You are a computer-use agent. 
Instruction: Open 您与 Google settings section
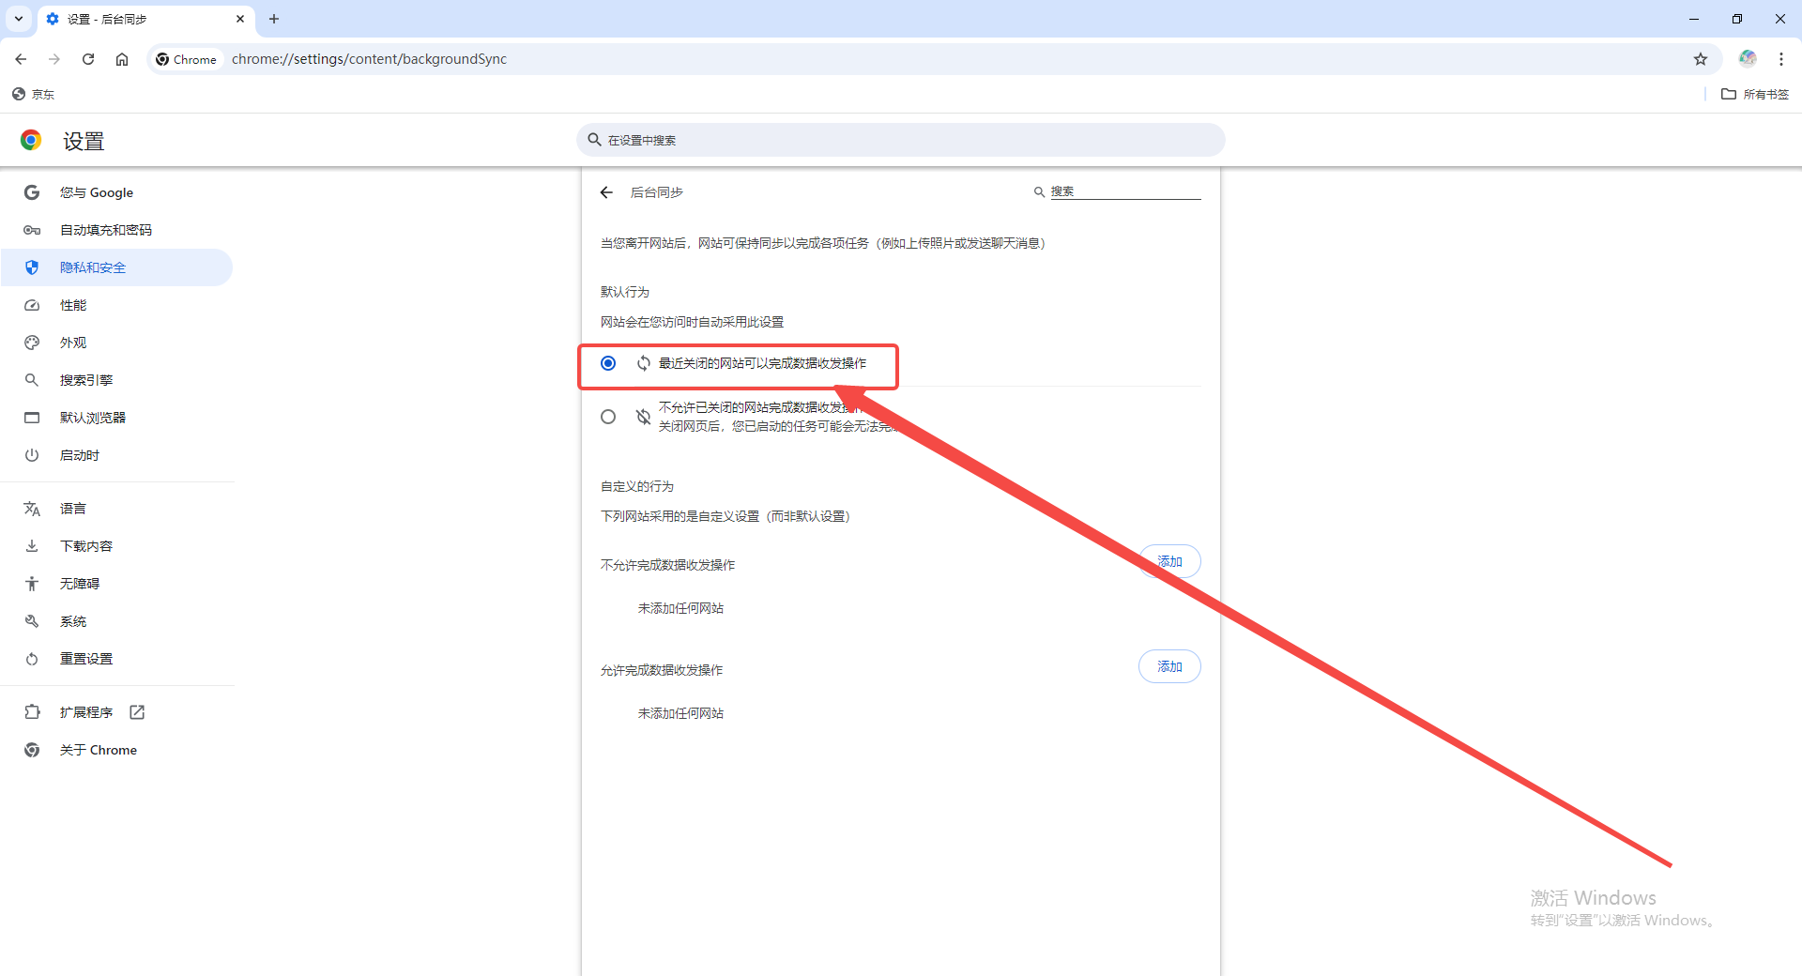116,192
